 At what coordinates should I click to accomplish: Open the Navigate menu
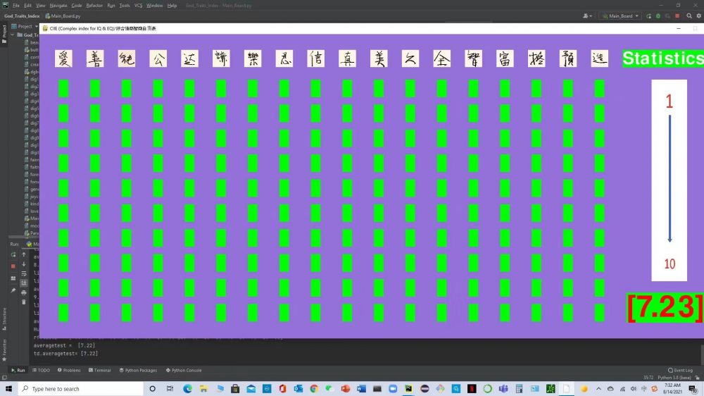(58, 5)
